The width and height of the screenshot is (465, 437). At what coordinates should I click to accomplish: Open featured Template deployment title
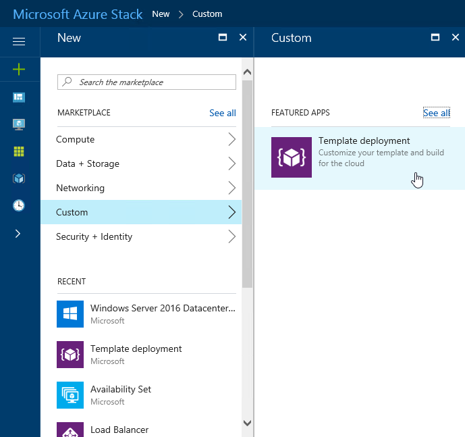(x=364, y=140)
